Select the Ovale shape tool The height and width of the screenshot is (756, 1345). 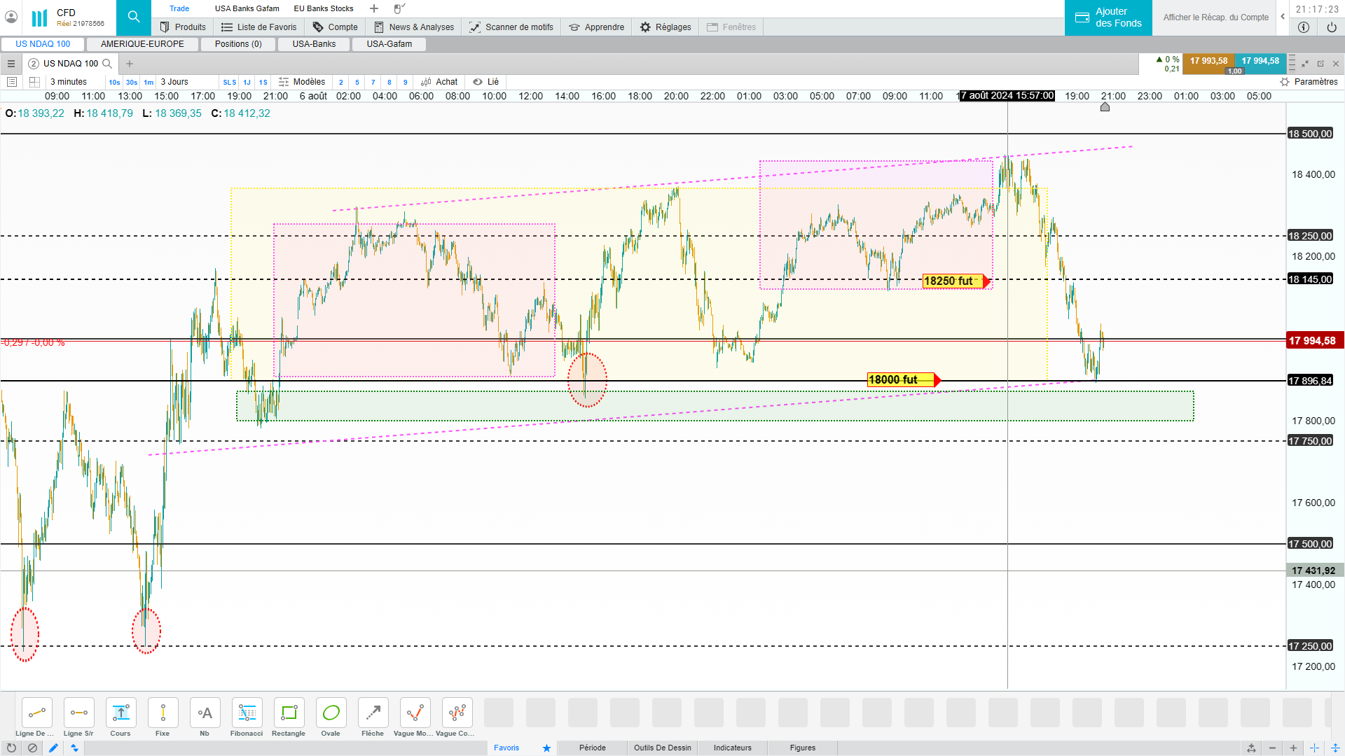(331, 713)
